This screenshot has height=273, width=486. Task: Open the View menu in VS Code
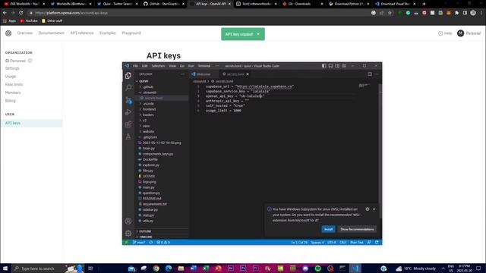172,66
